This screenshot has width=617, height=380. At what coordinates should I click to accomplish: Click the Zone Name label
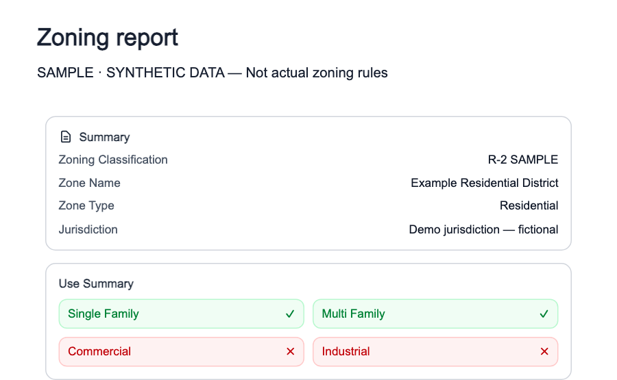coord(89,183)
